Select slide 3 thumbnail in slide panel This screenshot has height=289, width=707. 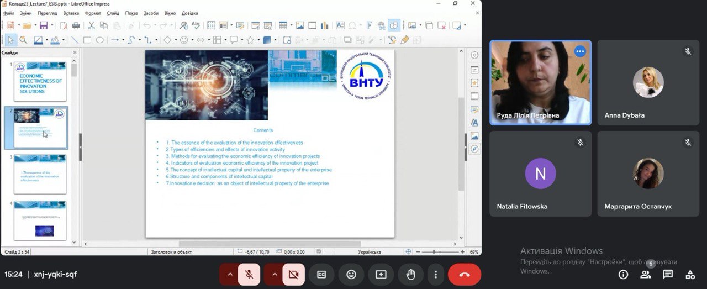coord(40,174)
